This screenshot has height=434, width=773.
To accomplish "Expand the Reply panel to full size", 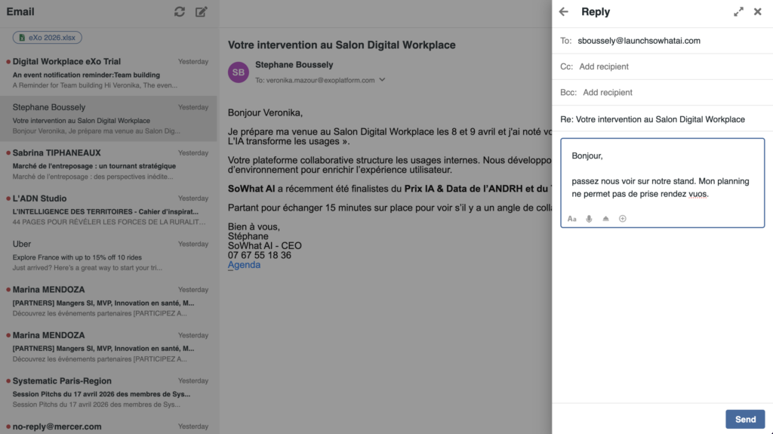I will coord(738,12).
